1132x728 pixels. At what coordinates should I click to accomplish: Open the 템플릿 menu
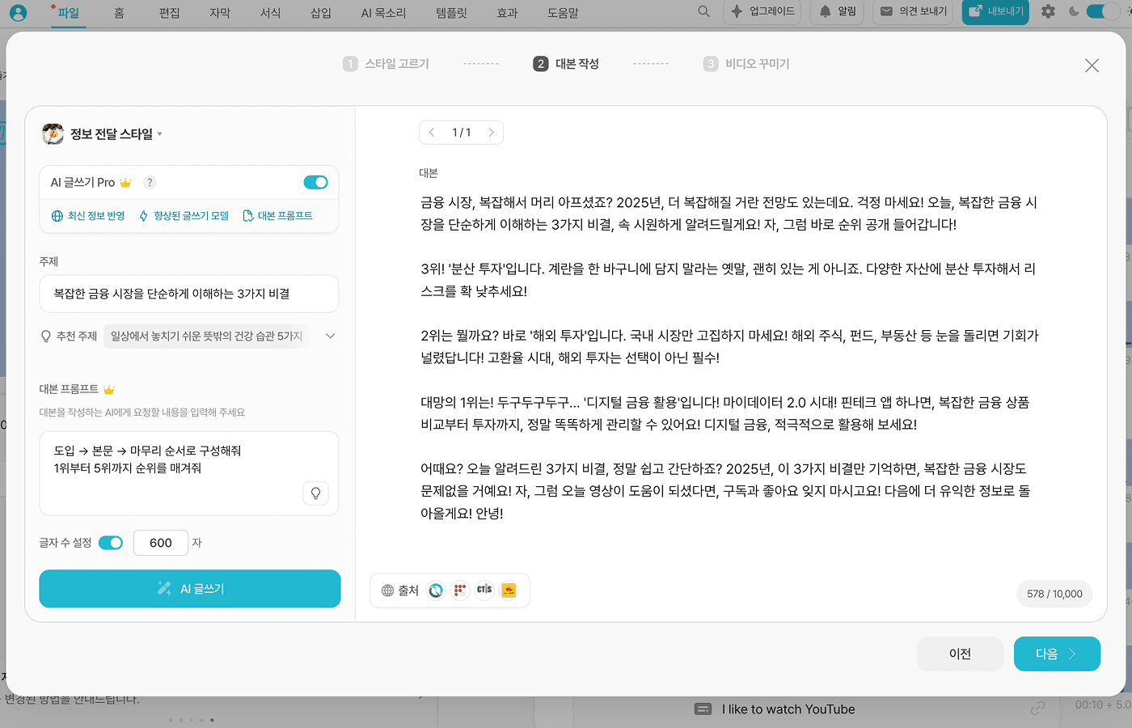[451, 13]
